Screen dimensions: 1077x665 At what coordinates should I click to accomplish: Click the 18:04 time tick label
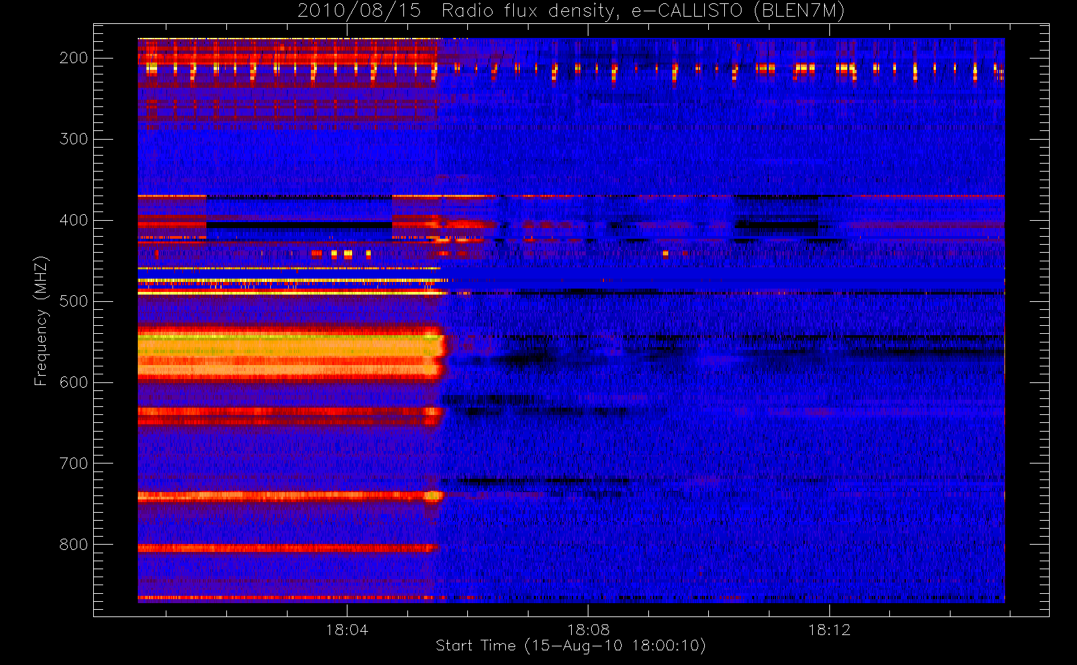(347, 630)
